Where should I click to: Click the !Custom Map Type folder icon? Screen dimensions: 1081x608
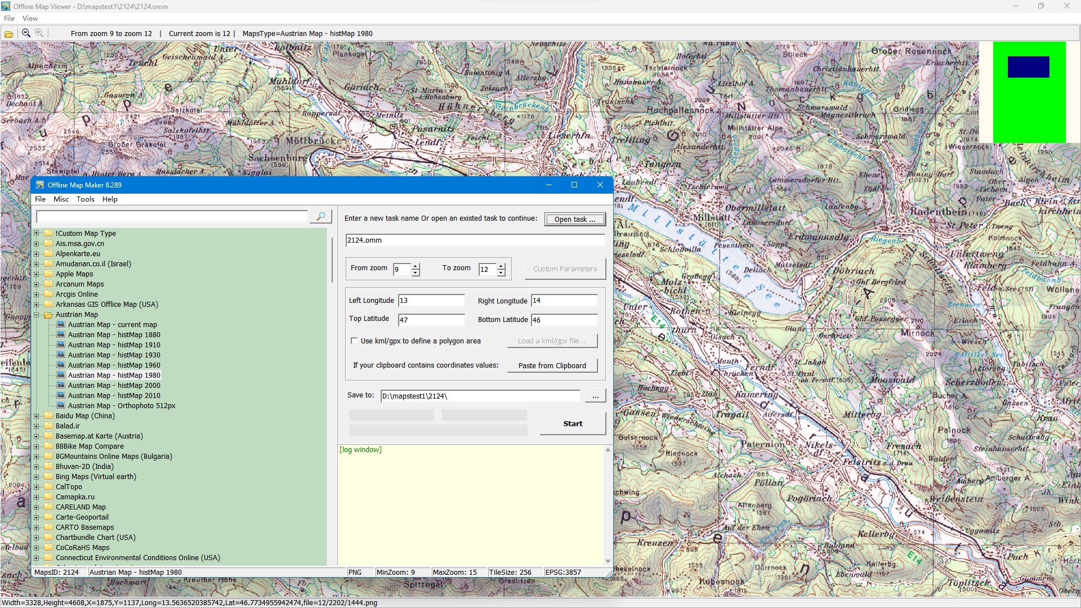48,234
